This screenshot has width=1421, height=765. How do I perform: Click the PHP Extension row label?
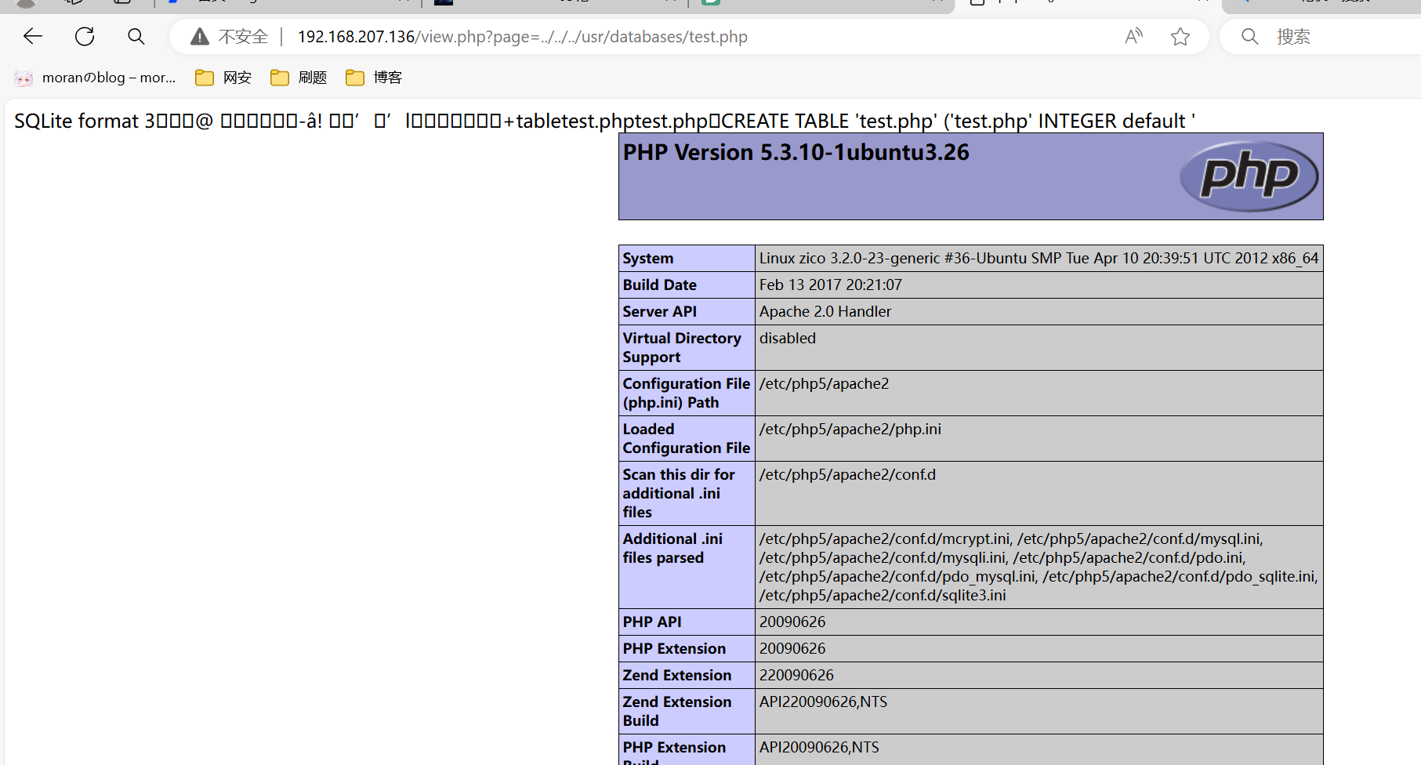(674, 649)
